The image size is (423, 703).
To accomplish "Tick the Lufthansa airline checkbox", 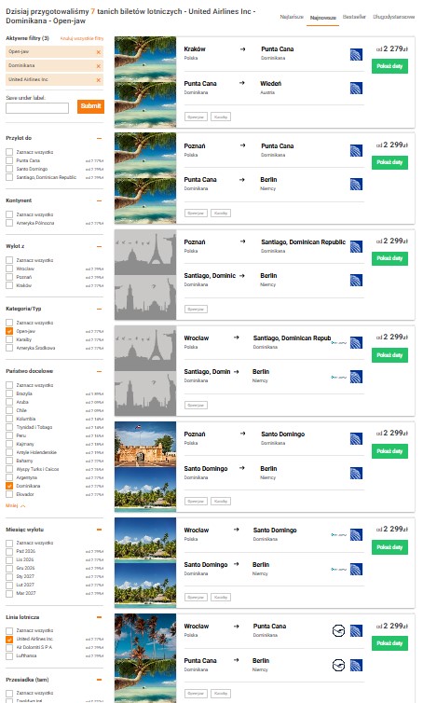I will (x=9, y=655).
